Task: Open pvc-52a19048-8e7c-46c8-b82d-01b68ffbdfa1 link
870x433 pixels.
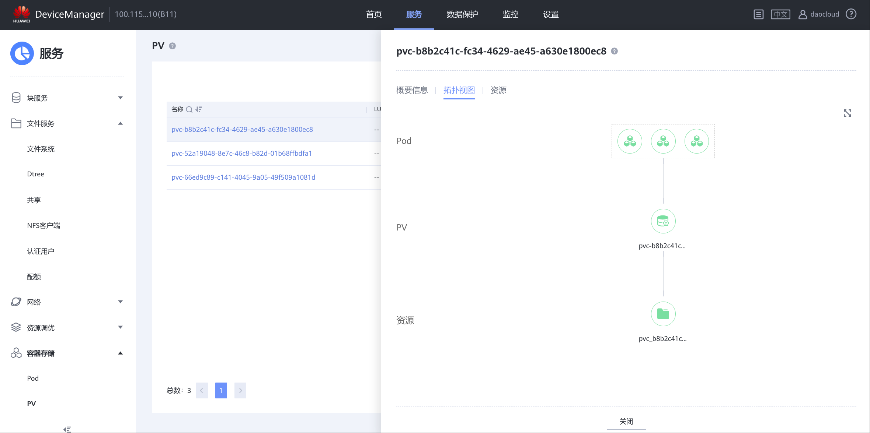Action: [242, 154]
